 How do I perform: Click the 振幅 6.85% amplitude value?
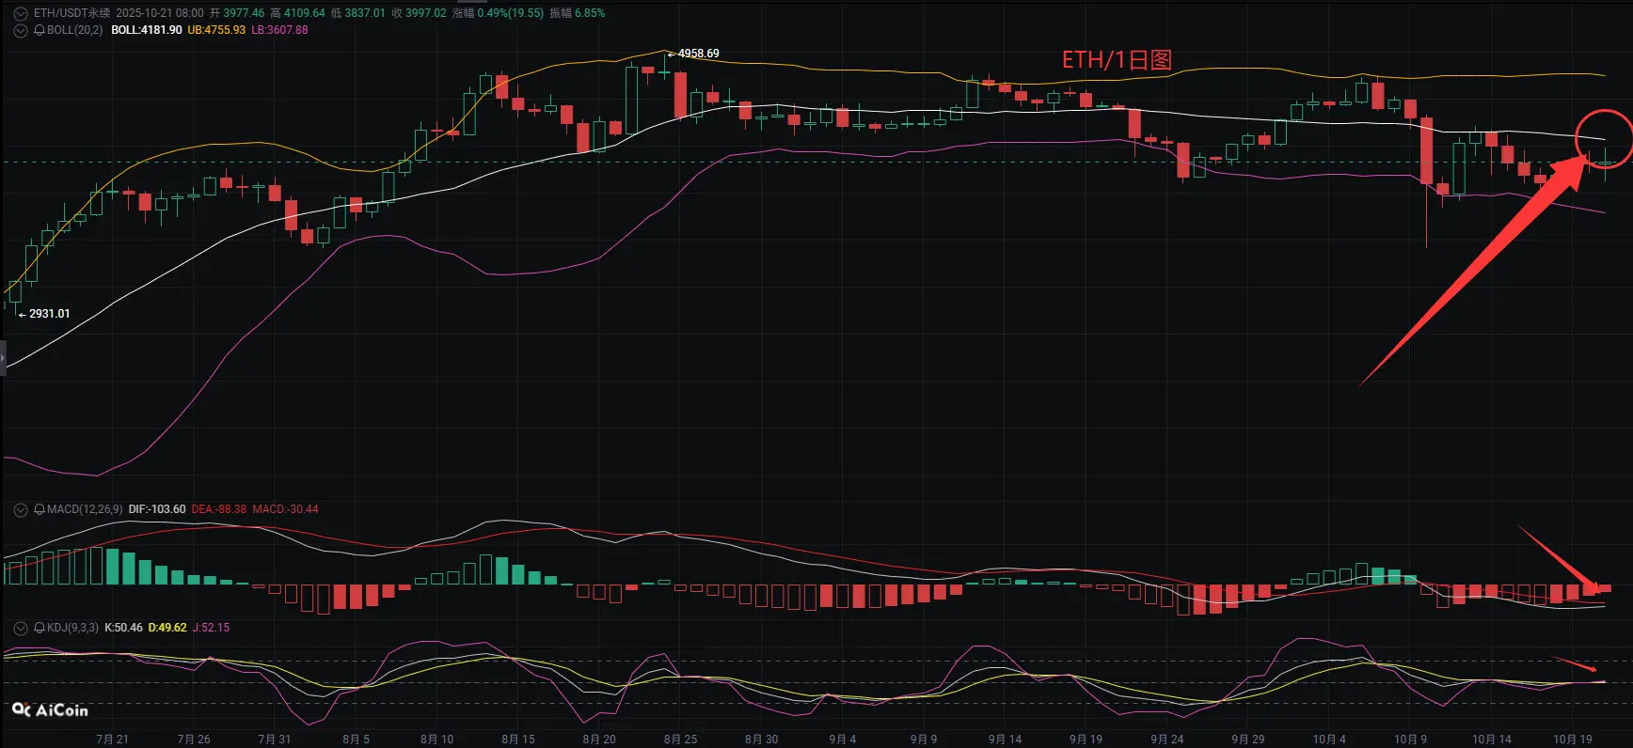coord(578,13)
